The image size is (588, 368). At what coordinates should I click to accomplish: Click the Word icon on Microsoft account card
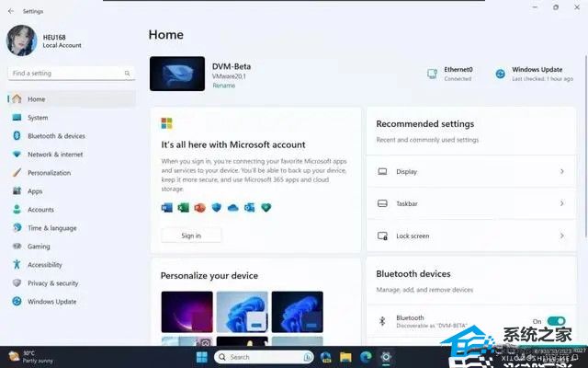point(167,207)
